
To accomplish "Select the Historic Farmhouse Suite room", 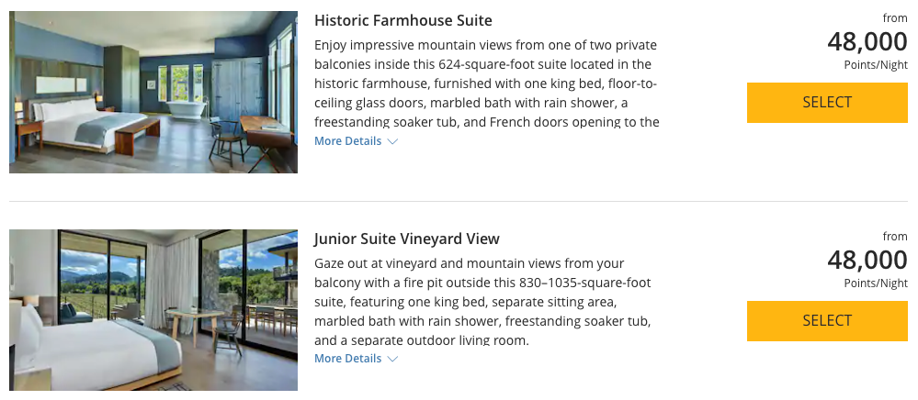I will [x=827, y=103].
